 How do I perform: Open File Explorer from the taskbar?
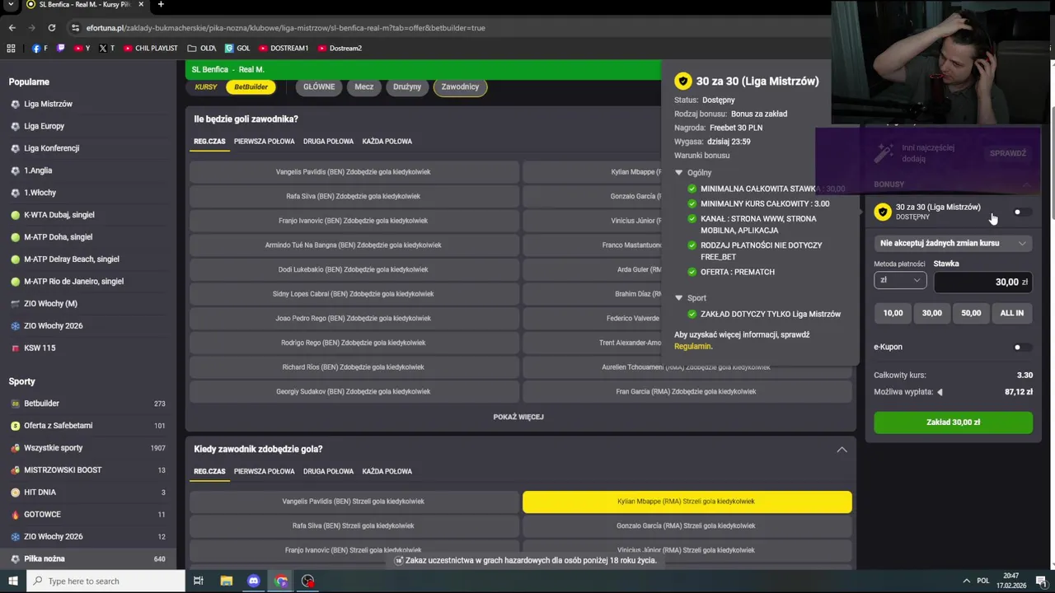click(226, 581)
